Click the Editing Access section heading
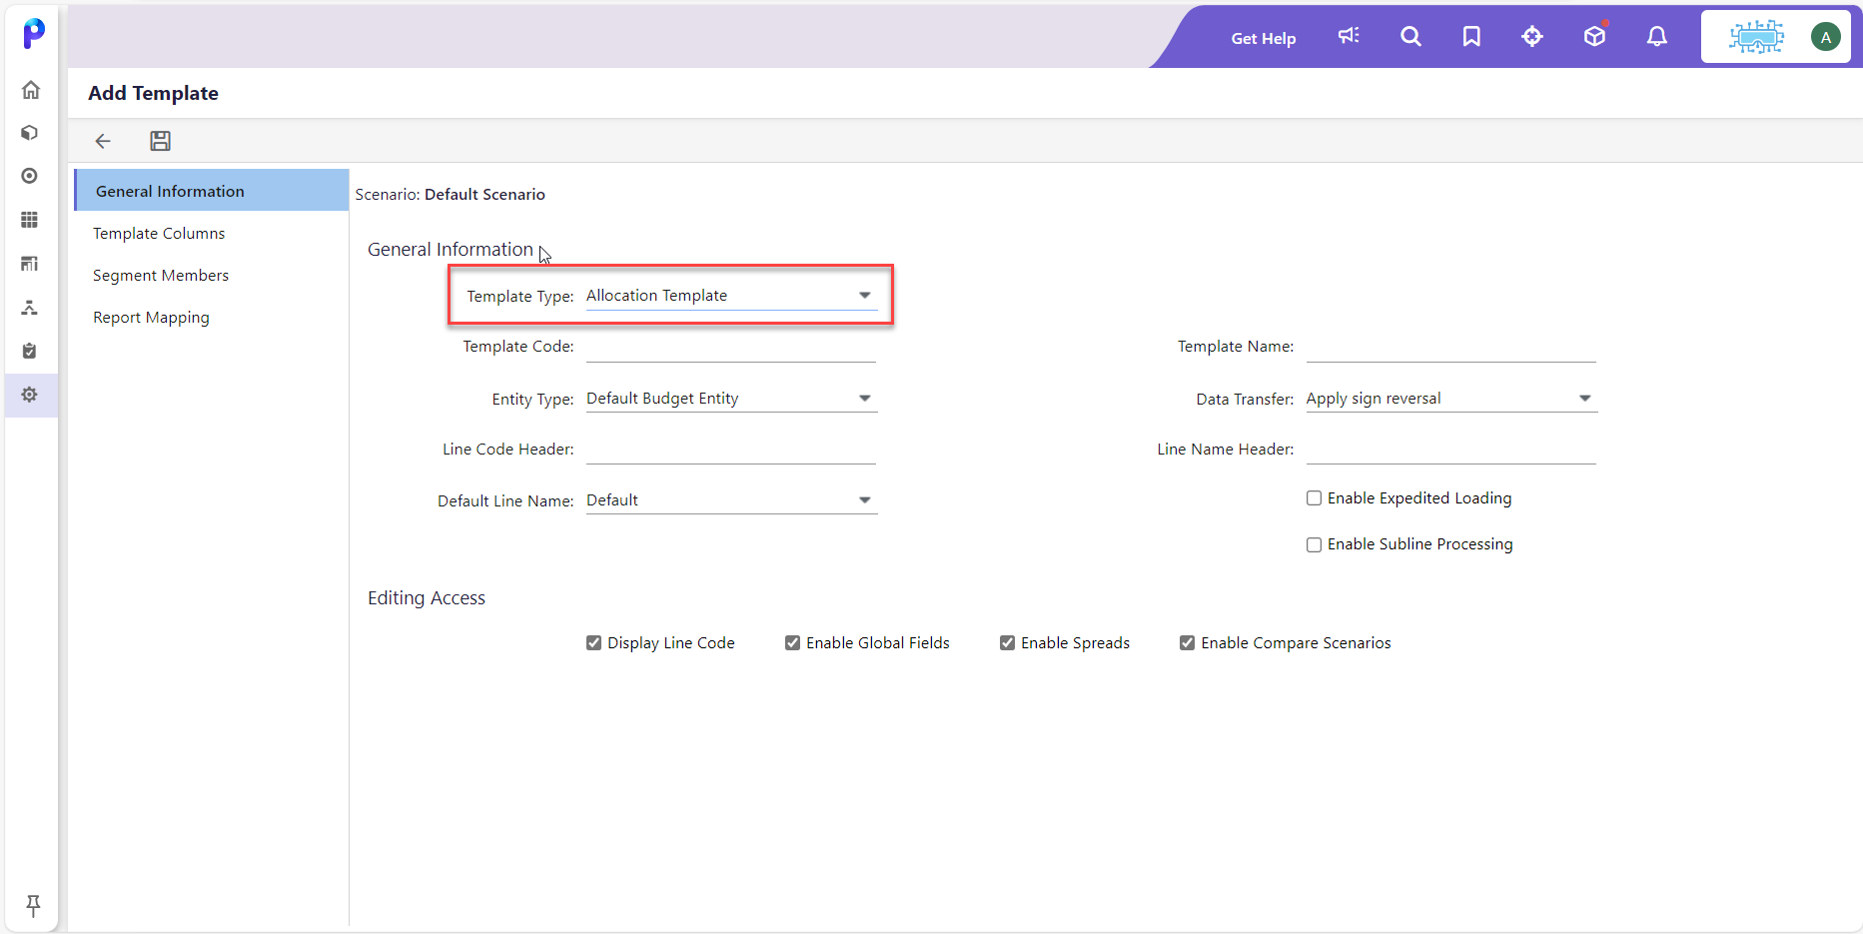Image resolution: width=1863 pixels, height=934 pixels. point(427,597)
